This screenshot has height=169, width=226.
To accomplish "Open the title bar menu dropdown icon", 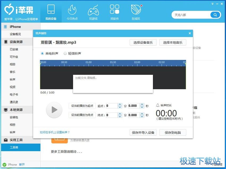I will (x=212, y=4).
